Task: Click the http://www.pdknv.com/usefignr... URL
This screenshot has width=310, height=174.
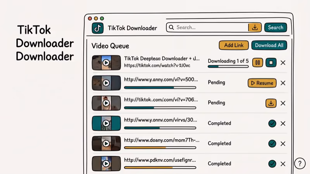Action: pos(160,160)
